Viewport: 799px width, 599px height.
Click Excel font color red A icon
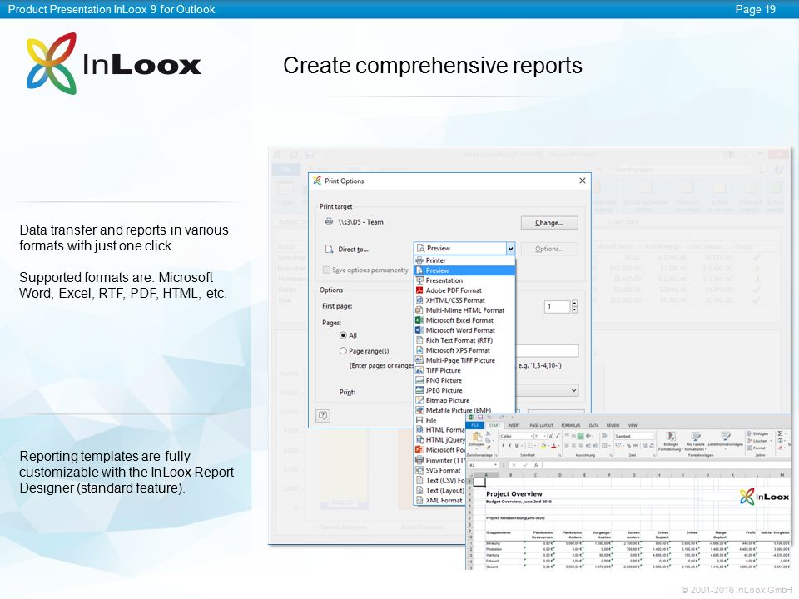[x=554, y=446]
